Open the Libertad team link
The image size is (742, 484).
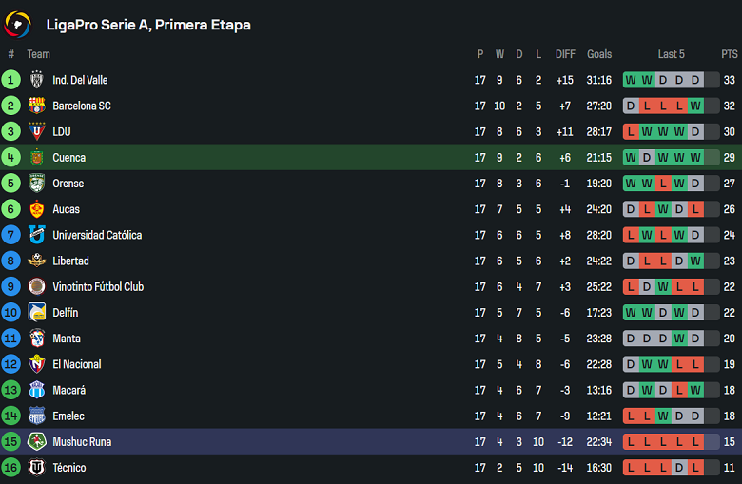point(70,261)
